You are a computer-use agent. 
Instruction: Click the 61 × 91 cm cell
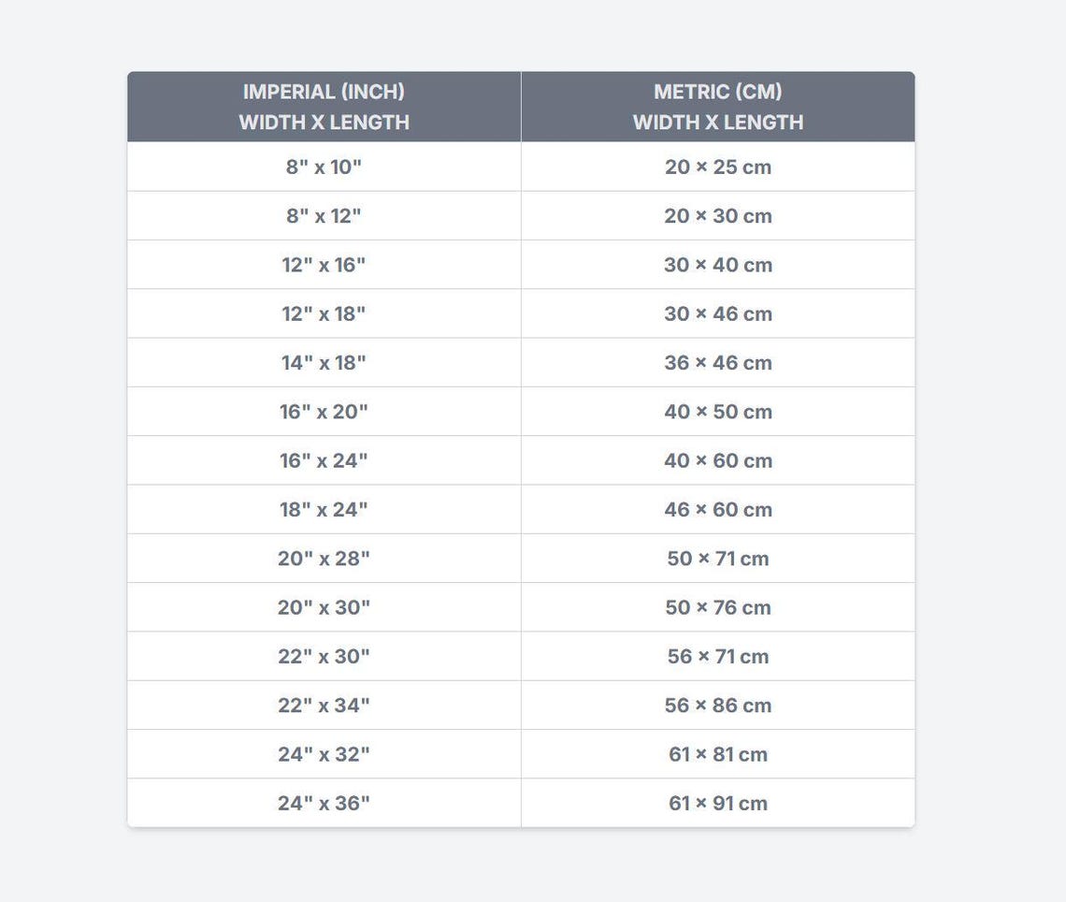(x=718, y=804)
